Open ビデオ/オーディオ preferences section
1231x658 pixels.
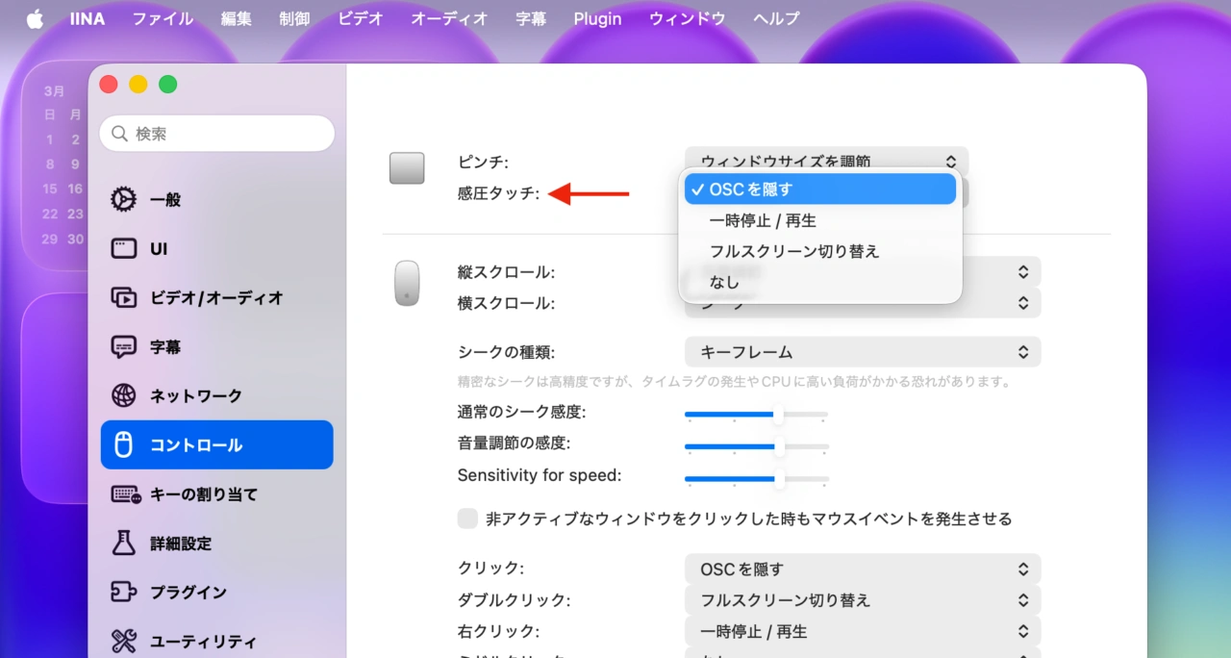coord(216,298)
